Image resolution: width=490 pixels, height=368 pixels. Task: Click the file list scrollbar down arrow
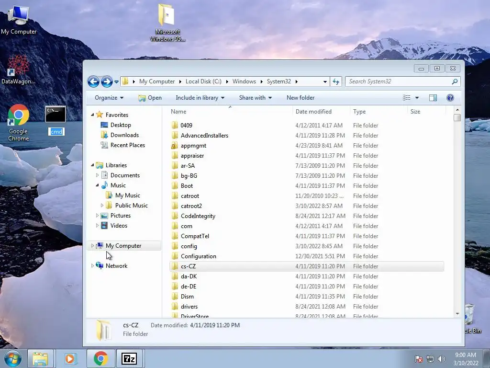coord(457,313)
